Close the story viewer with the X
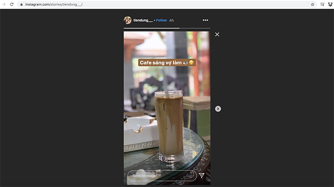 pos(217,34)
